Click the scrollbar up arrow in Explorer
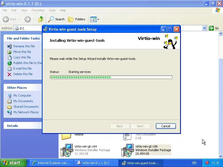 tap(220, 34)
